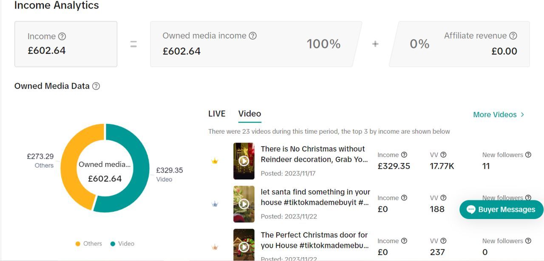Play the Reindeer decoration video thumbnail

point(244,161)
